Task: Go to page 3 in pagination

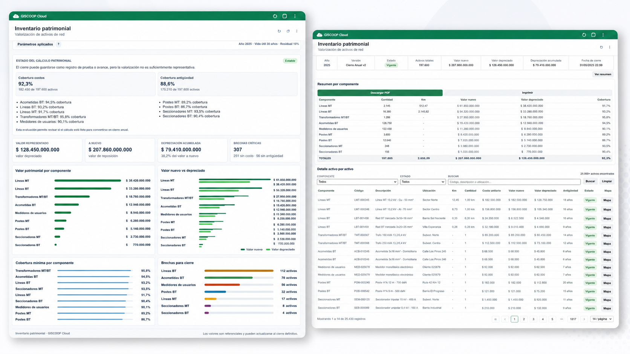Action: pos(533,319)
